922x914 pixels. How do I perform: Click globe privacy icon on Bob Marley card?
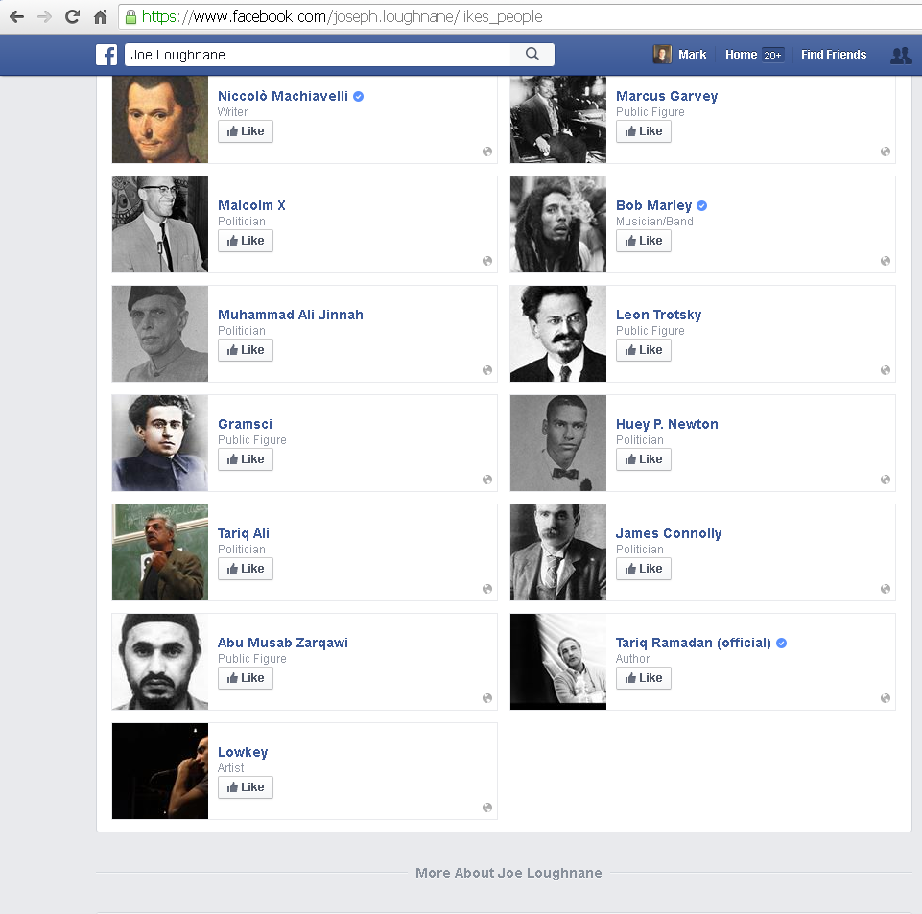(x=886, y=261)
